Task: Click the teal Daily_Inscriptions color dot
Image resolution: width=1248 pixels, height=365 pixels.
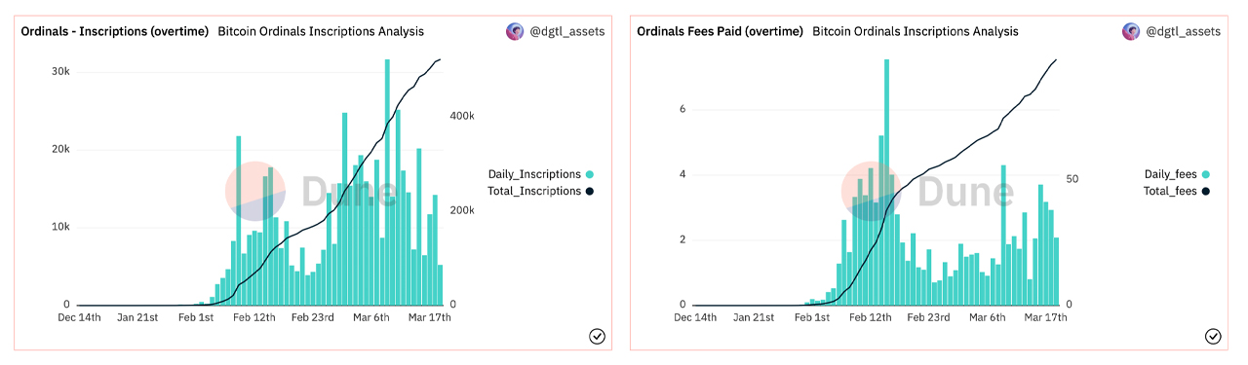Action: point(589,175)
